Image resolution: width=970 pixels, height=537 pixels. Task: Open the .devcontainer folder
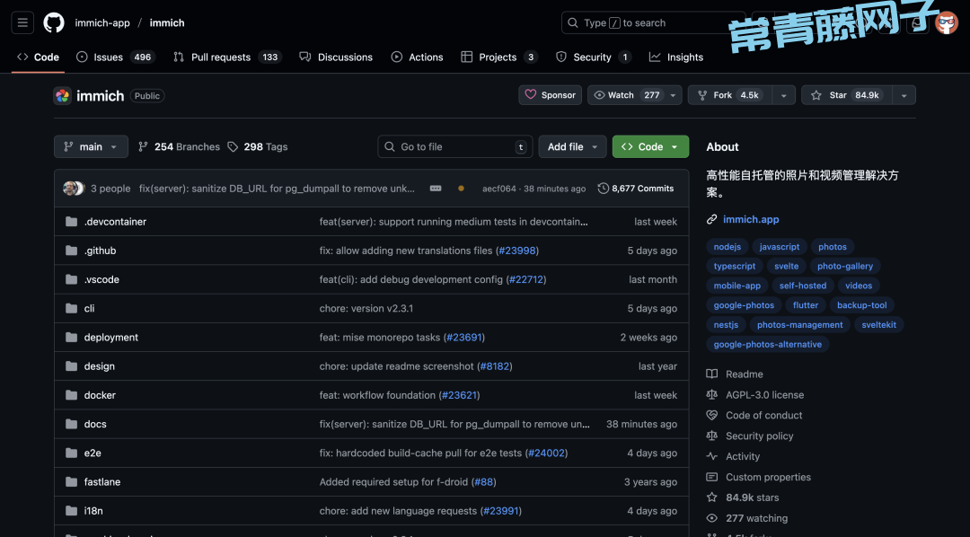(x=115, y=222)
